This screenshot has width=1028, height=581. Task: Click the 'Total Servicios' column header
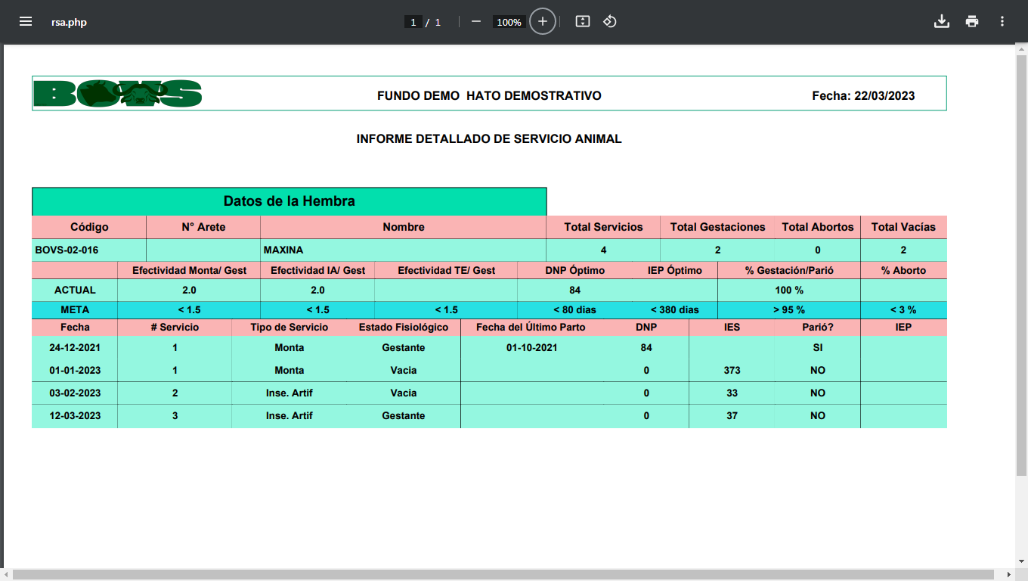click(x=603, y=227)
